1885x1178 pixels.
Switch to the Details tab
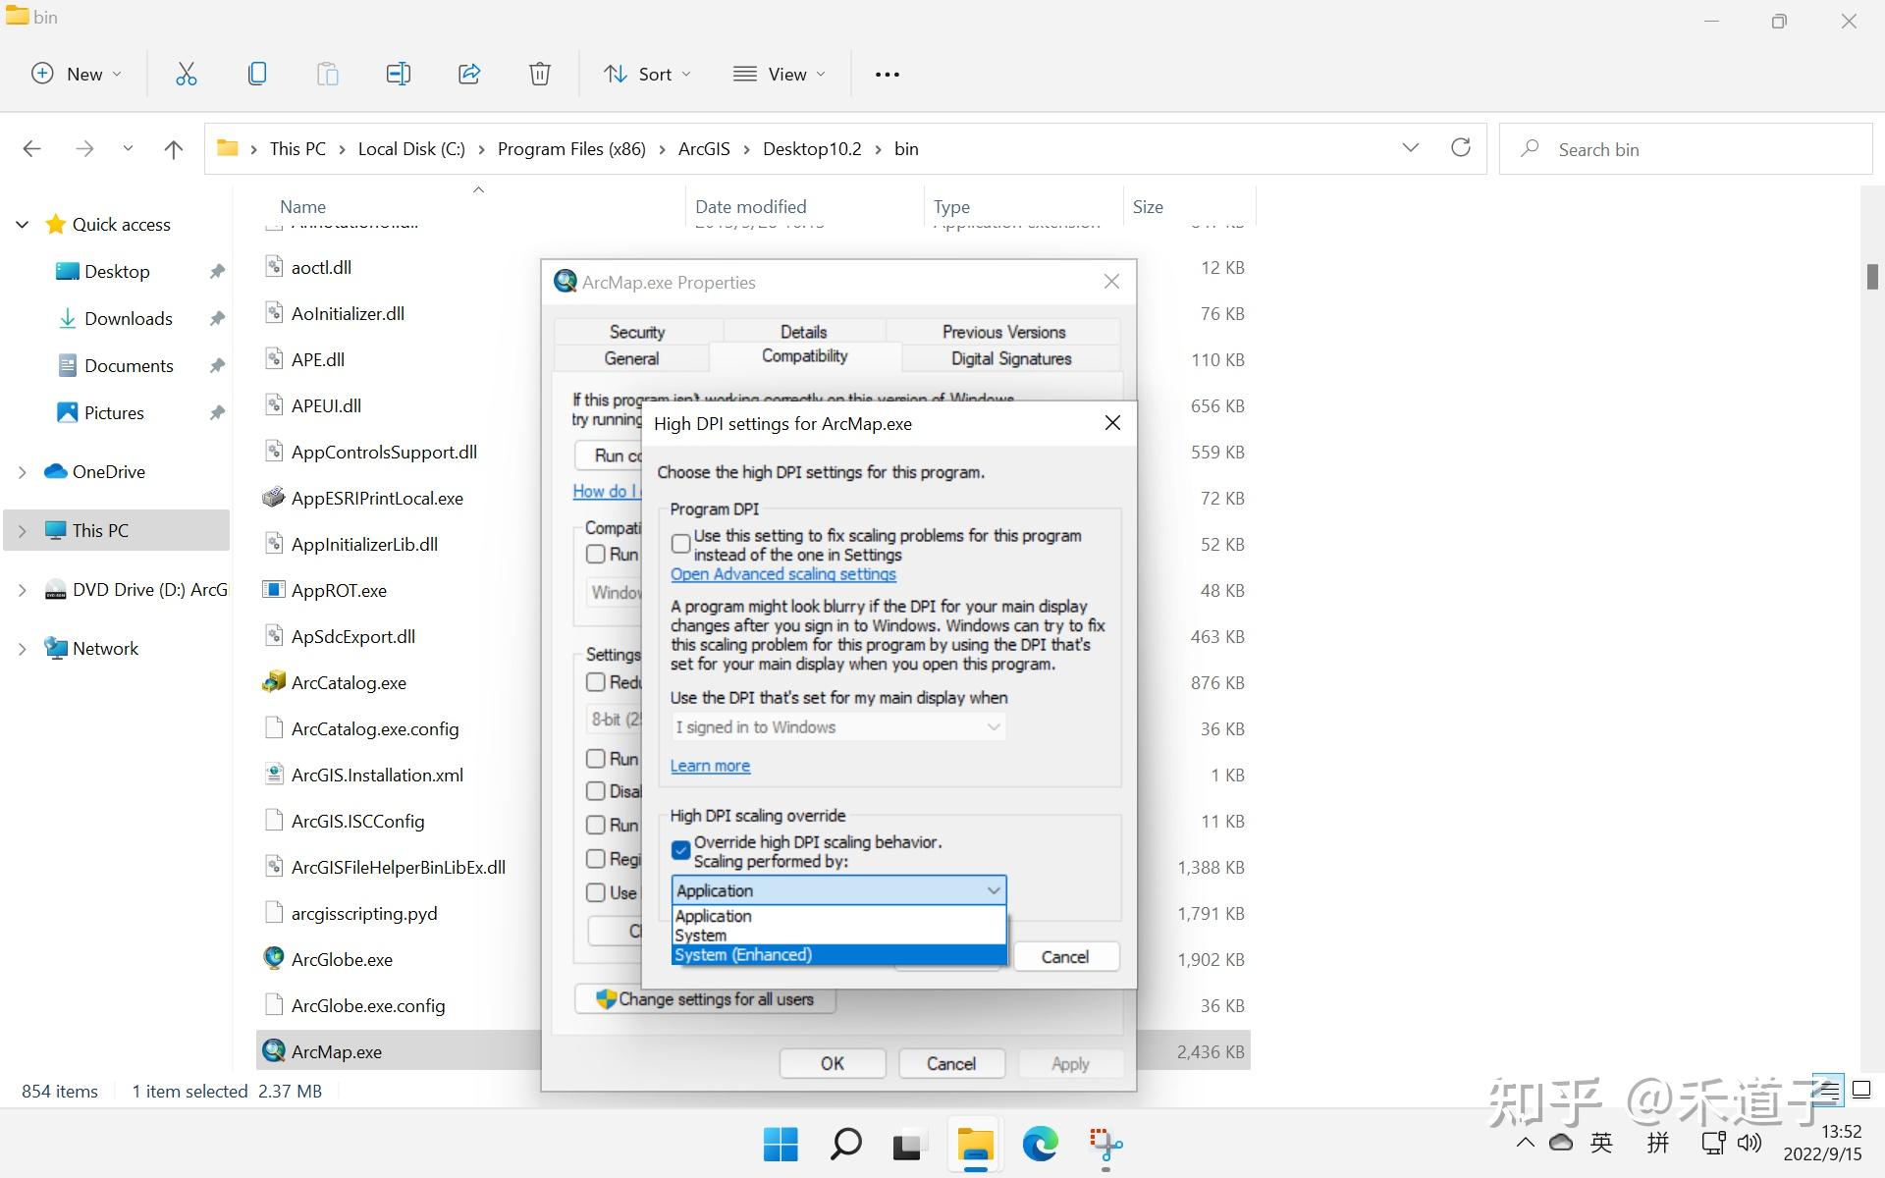coord(803,332)
